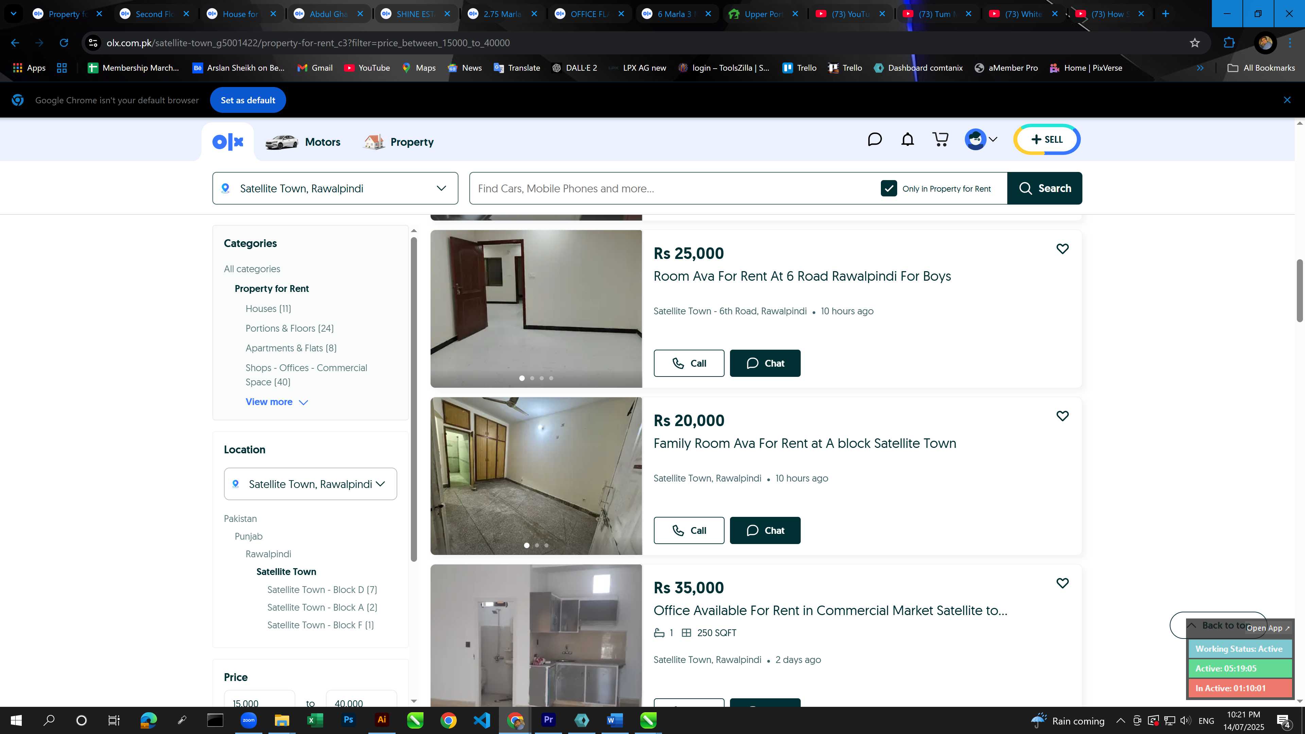The height and width of the screenshot is (734, 1305).
Task: Reload the page with refresh icon
Action: tap(64, 43)
